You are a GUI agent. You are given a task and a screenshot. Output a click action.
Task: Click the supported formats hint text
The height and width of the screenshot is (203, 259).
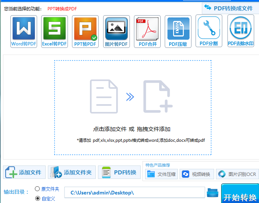[x=141, y=140]
